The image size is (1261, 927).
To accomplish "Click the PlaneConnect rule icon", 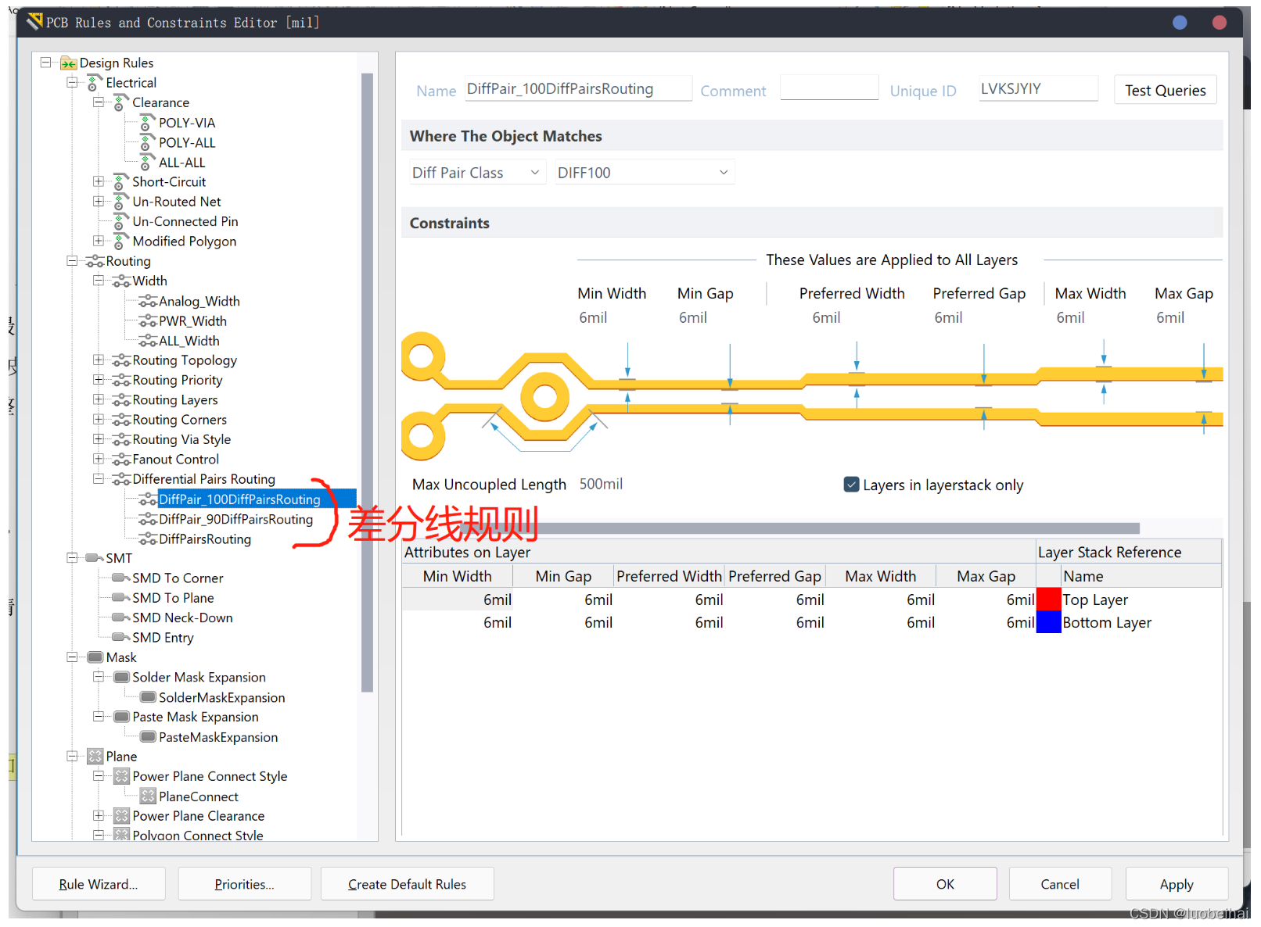I will pyautogui.click(x=147, y=796).
